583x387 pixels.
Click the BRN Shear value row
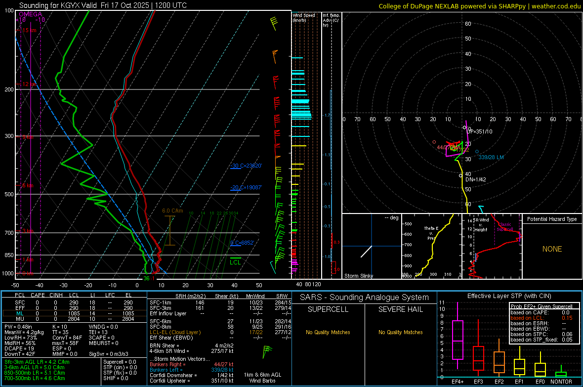tap(192, 345)
